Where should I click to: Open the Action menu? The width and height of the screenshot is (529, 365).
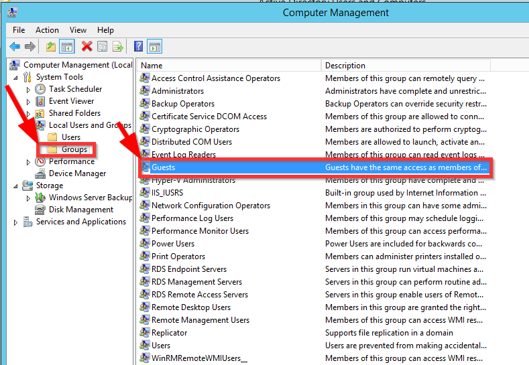(47, 30)
